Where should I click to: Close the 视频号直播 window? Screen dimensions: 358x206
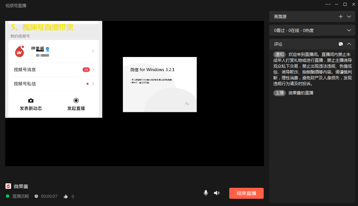click(x=354, y=4)
